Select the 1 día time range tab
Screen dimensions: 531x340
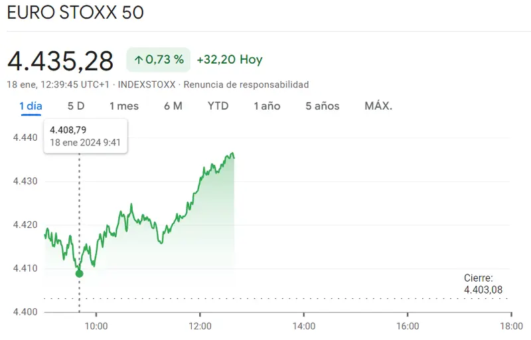click(31, 106)
